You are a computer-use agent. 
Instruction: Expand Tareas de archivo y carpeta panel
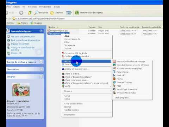click(41, 62)
